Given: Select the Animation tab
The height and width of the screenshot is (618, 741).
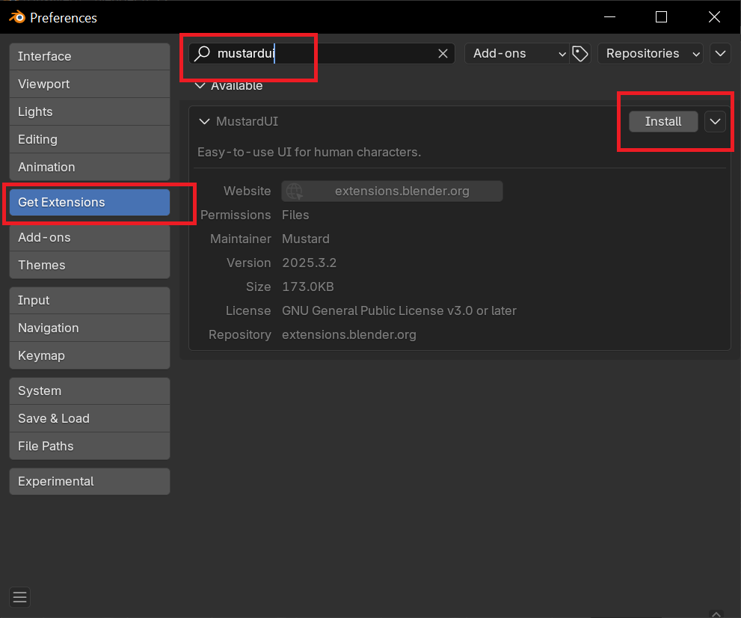Looking at the screenshot, I should tap(90, 167).
